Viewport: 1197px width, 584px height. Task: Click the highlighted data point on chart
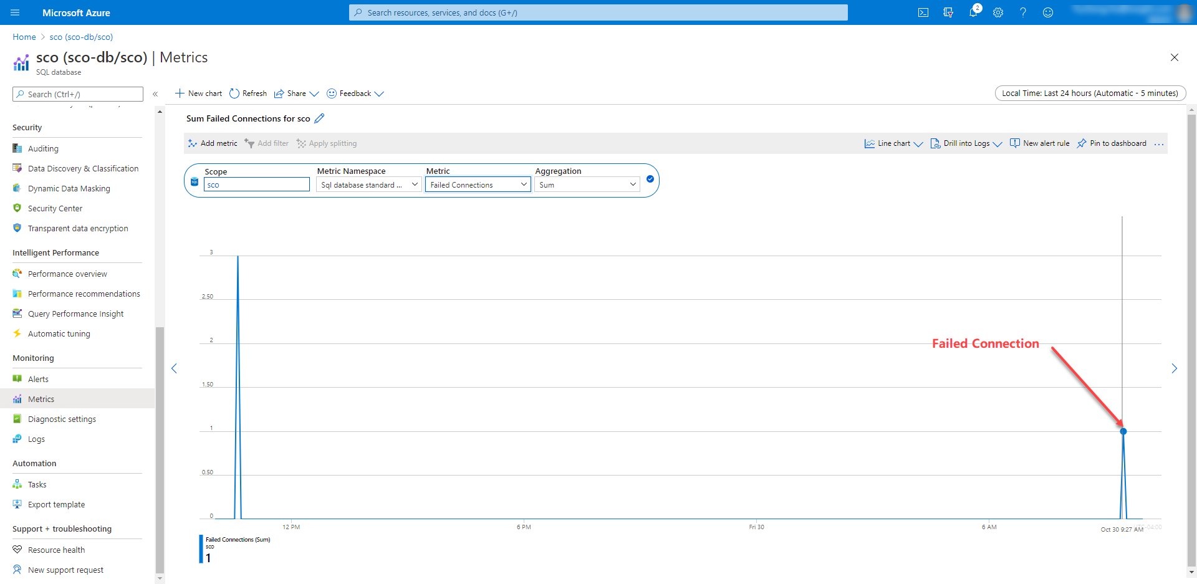pos(1123,431)
